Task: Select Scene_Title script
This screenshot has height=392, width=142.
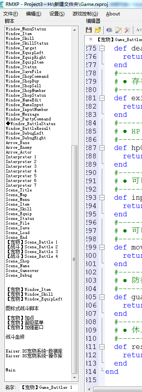Action: point(19,190)
